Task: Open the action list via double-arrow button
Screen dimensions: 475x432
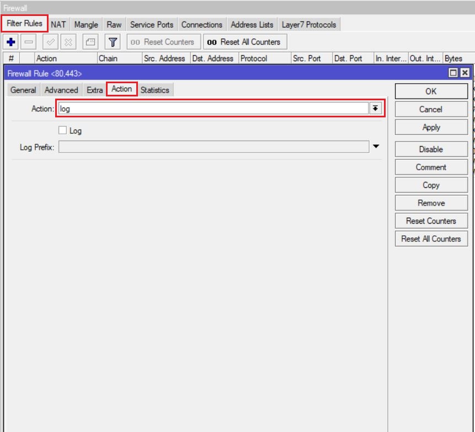Action: point(375,109)
